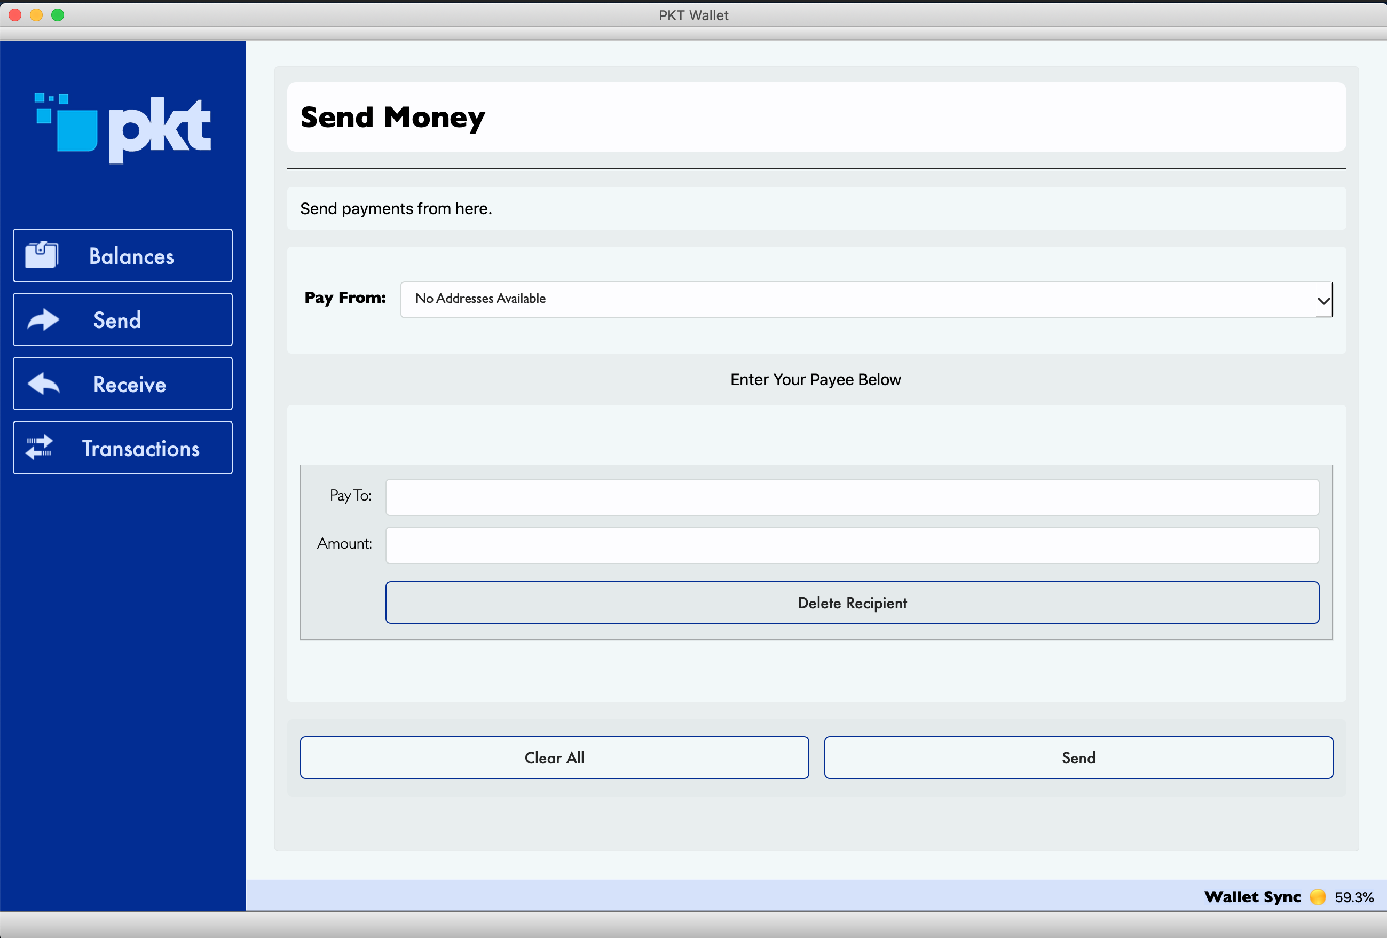This screenshot has width=1387, height=938.
Task: Click inside the Pay To field
Action: coord(852,496)
